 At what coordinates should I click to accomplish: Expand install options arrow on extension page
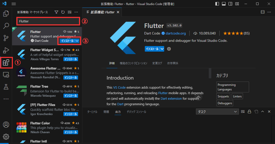click(x=162, y=49)
